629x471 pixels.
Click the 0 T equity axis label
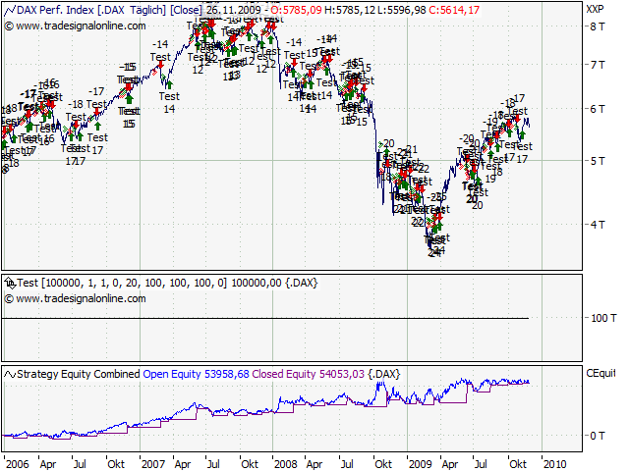tap(598, 436)
